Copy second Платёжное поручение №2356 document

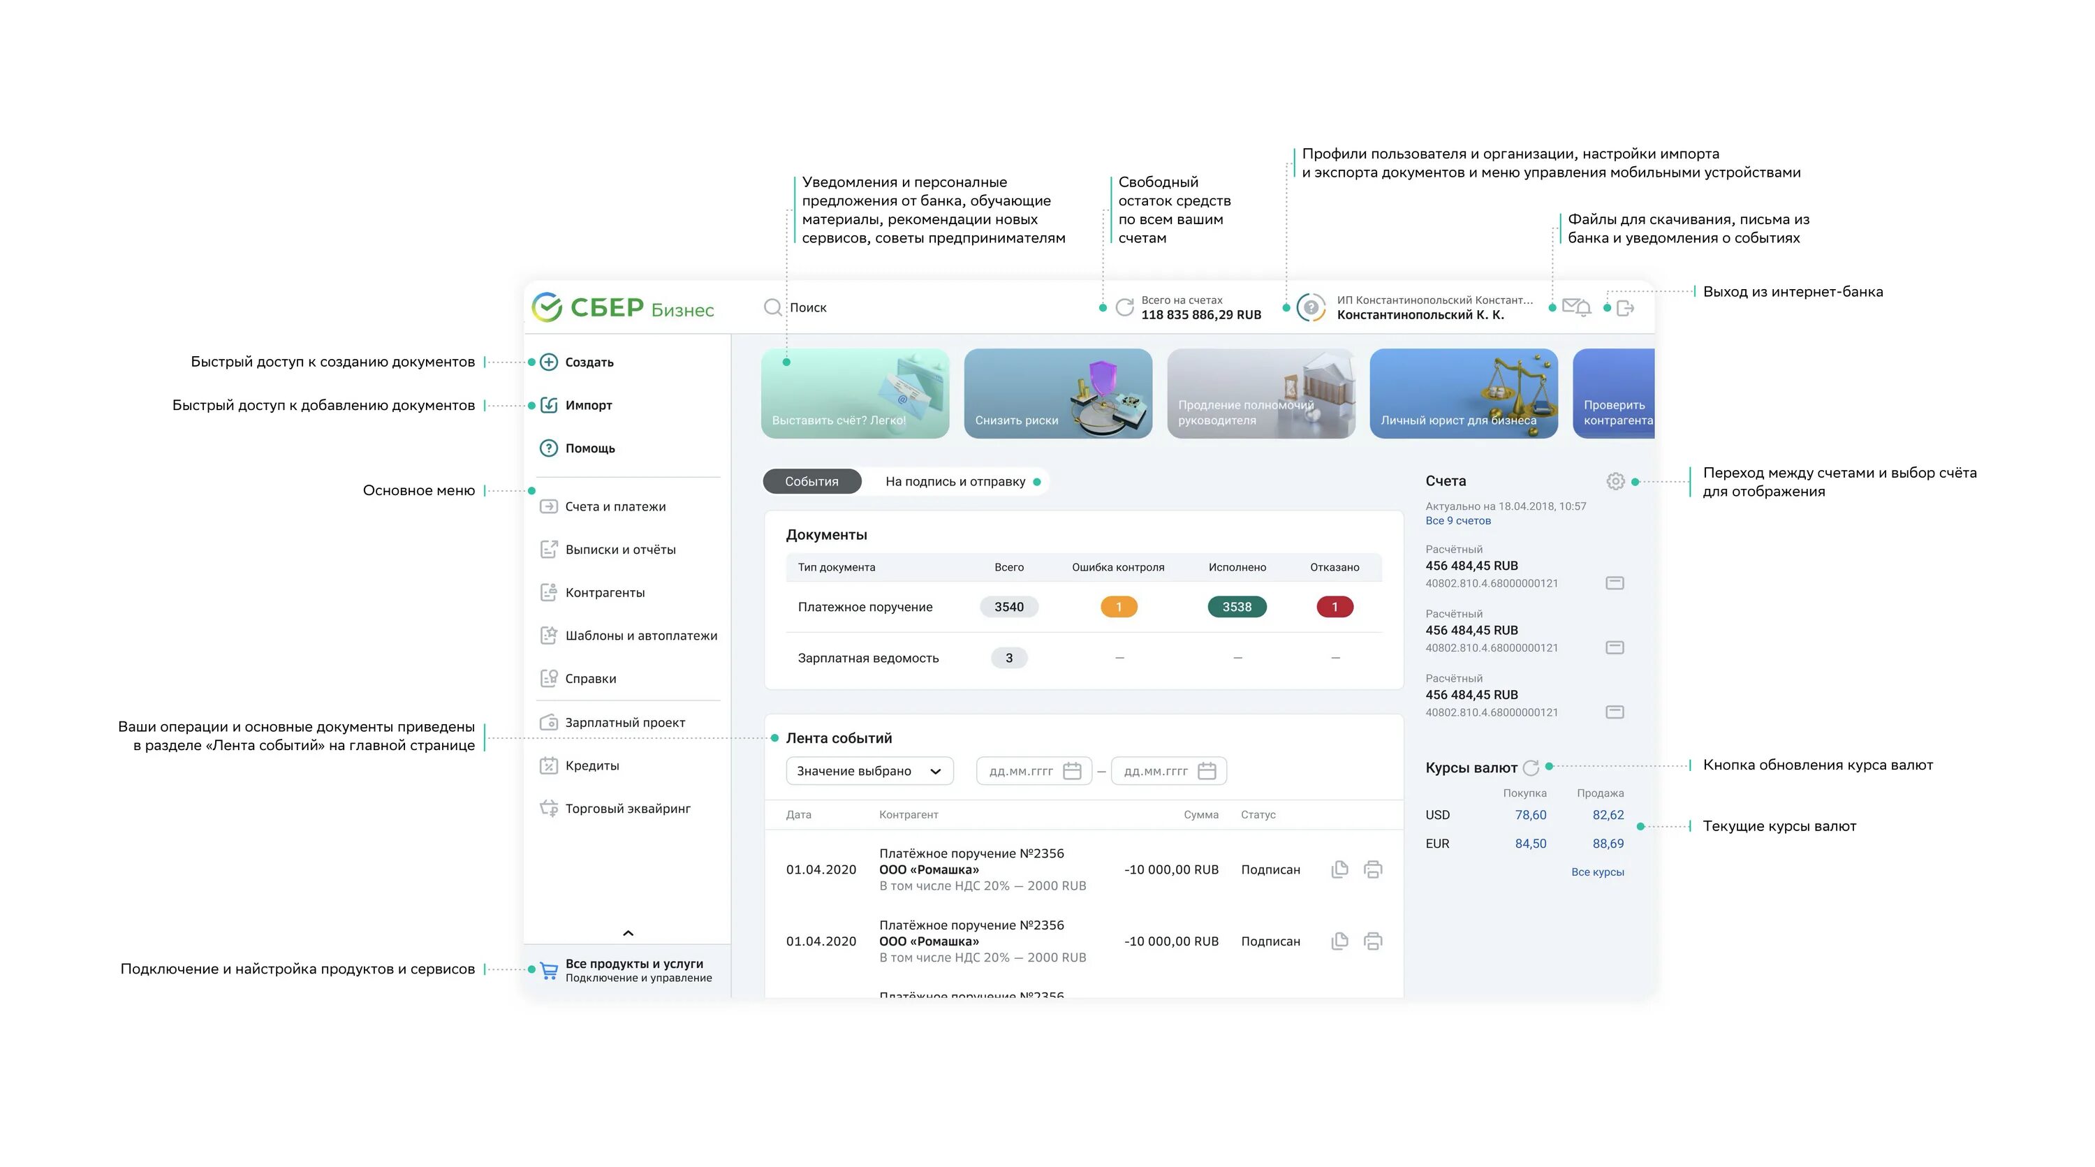click(x=1339, y=941)
